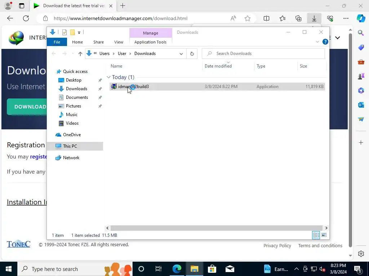Image resolution: width=369 pixels, height=276 pixels.
Task: Select Documents in the navigation pane
Action: point(77,97)
